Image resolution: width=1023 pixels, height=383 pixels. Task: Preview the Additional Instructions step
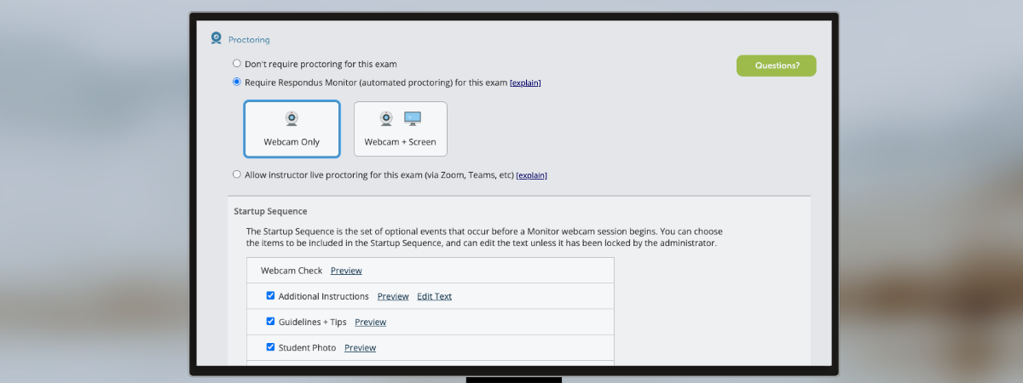[393, 296]
